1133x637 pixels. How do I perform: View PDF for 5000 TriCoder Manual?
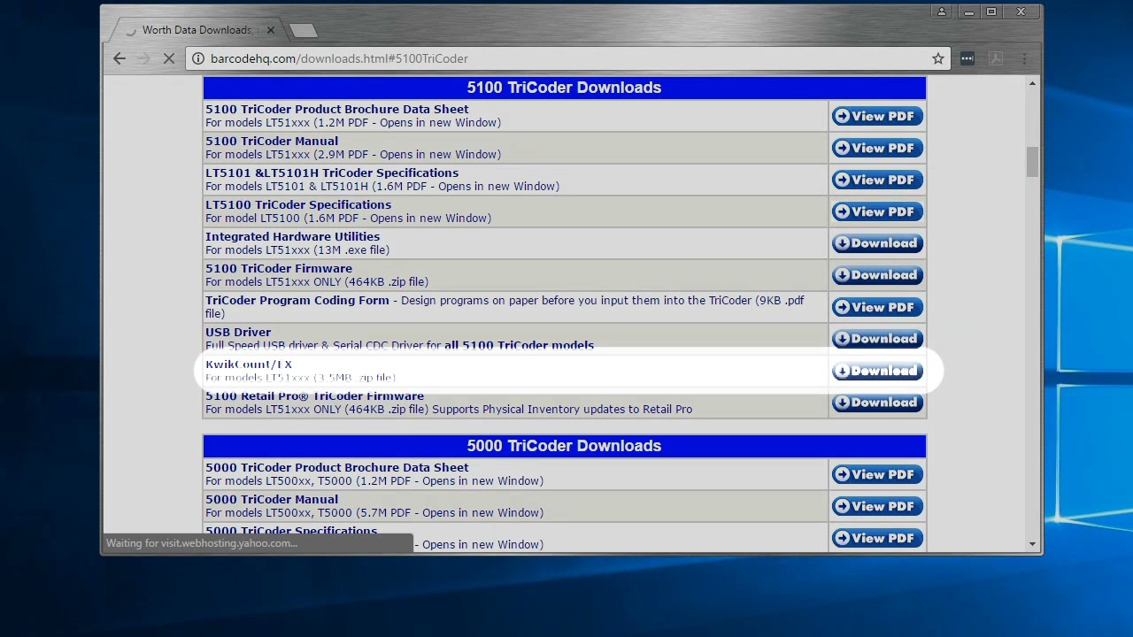(877, 506)
